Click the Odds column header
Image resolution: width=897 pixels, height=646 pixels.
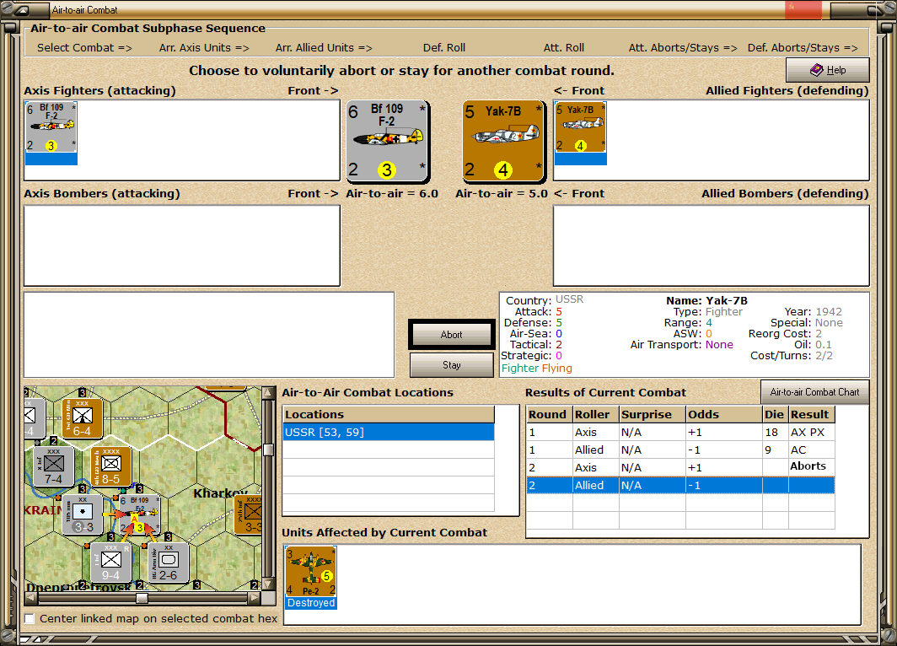click(723, 414)
